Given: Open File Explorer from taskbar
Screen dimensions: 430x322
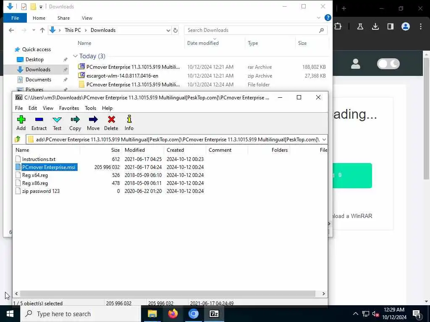Looking at the screenshot, I should click(x=152, y=314).
